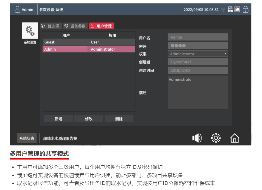The image size is (262, 190).
Task: Click the 权限 column header
Action: [112, 35]
